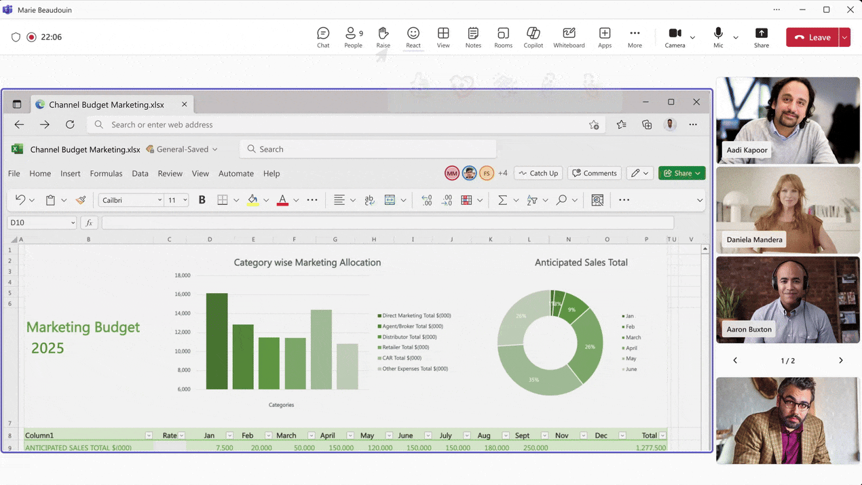Click Increase Decimal icon
862x485 pixels.
426,200
